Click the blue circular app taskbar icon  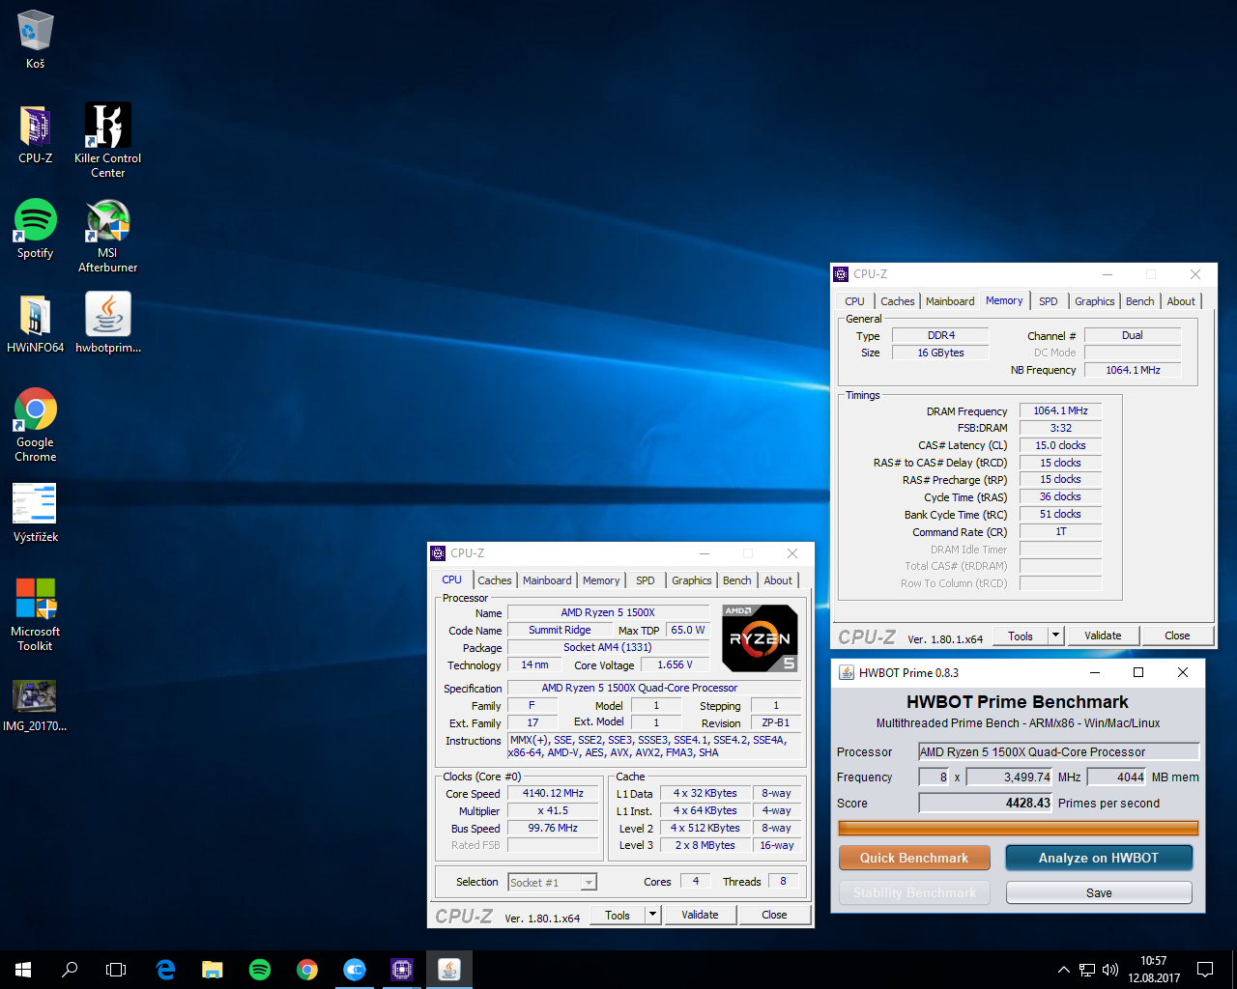point(355,970)
